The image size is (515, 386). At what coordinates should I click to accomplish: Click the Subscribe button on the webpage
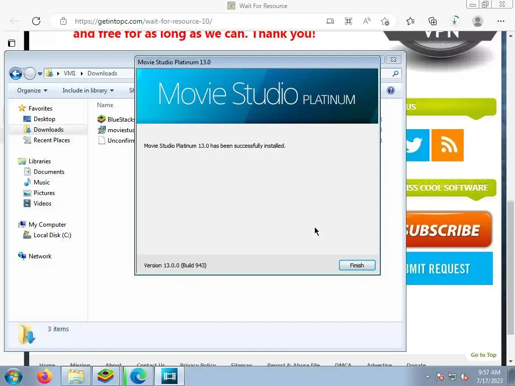tap(449, 229)
